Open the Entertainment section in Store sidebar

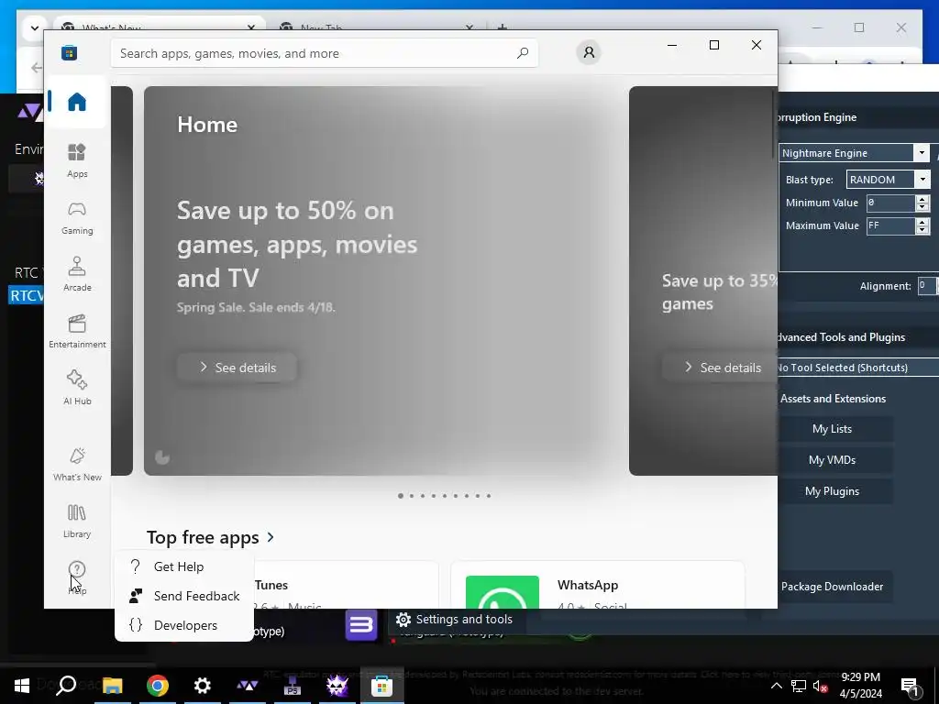point(77,331)
